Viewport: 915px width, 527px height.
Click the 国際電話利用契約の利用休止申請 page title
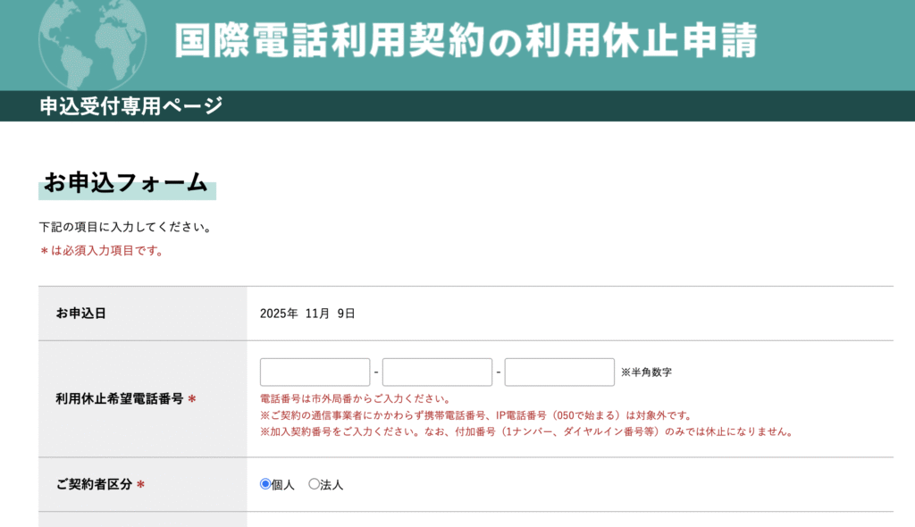(x=465, y=41)
